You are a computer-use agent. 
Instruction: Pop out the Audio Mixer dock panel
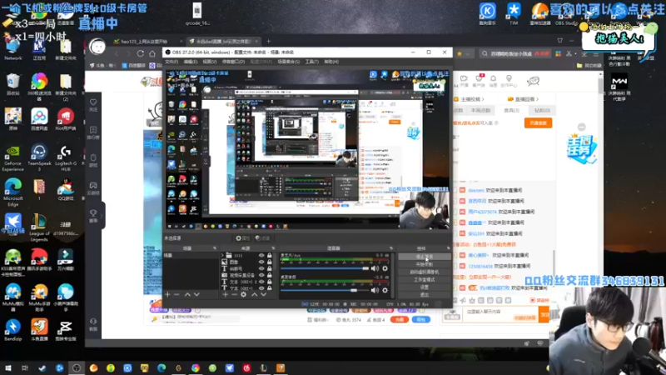[x=390, y=248]
